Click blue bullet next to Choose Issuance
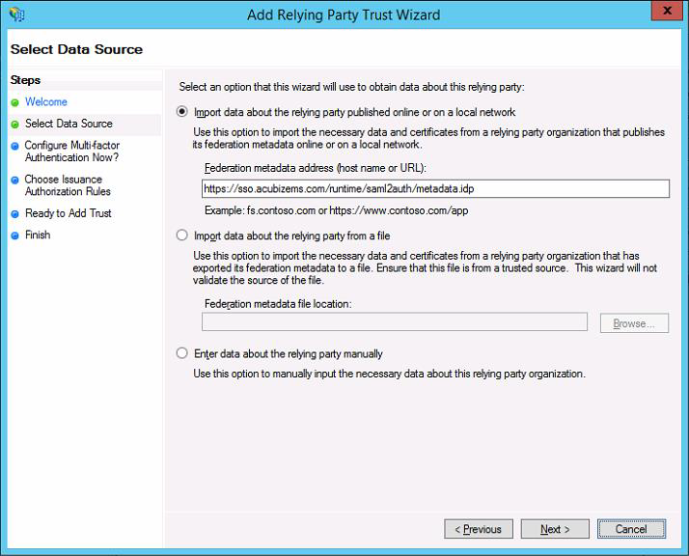This screenshot has height=556, width=689. coord(14,180)
